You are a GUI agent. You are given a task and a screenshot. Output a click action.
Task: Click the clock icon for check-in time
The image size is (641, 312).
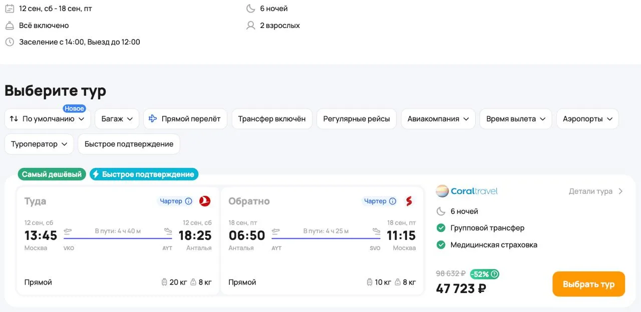click(x=10, y=42)
